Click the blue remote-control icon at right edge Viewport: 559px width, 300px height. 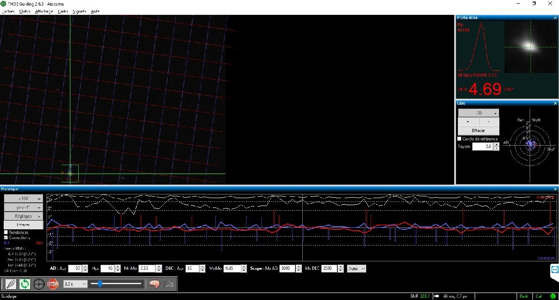coord(554,269)
